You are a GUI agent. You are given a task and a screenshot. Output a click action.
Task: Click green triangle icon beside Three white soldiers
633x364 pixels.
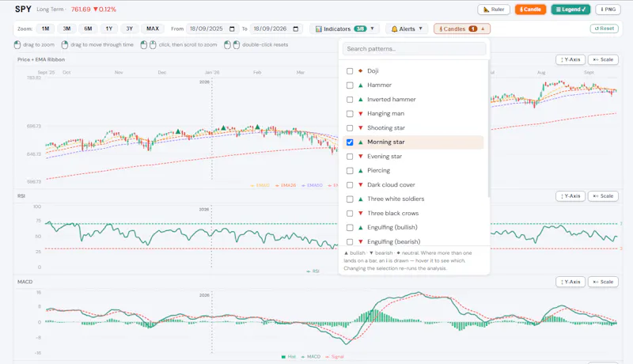(x=361, y=199)
